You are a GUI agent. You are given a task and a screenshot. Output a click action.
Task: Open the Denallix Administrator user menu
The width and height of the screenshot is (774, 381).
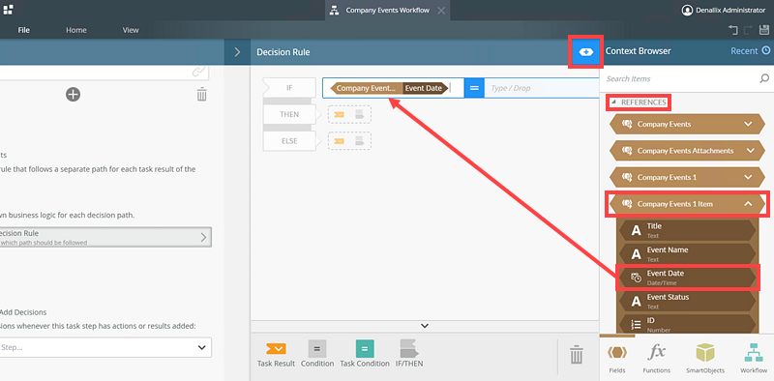click(x=723, y=10)
